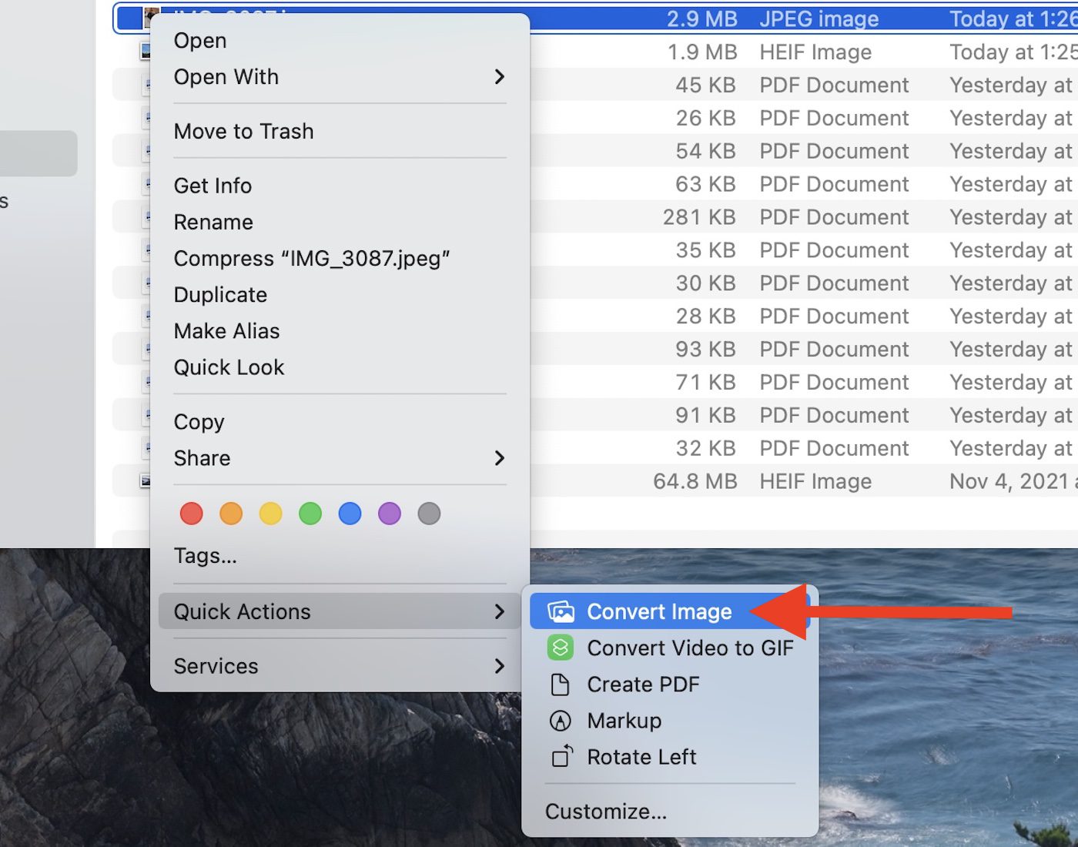1078x847 pixels.
Task: Choose Move to Trash from context menu
Action: pos(243,132)
